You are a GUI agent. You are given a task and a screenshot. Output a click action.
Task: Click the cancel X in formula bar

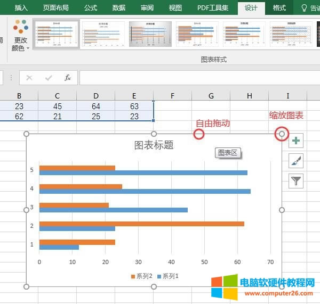pyautogui.click(x=29, y=78)
